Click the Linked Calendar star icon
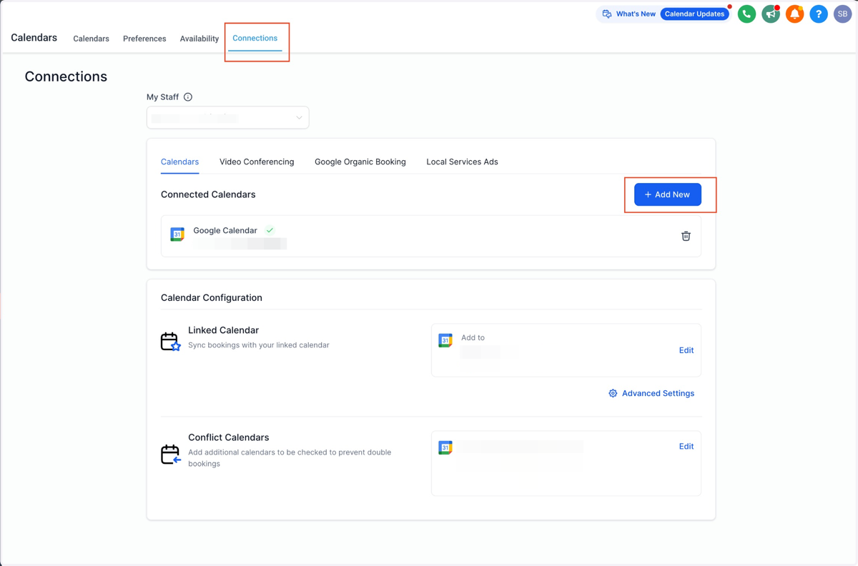The width and height of the screenshot is (858, 566). point(170,342)
